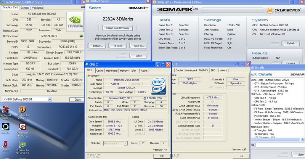Viewport: 305px width, 159px height.
Task: Click the Save as button in Score window
Action: point(139,46)
